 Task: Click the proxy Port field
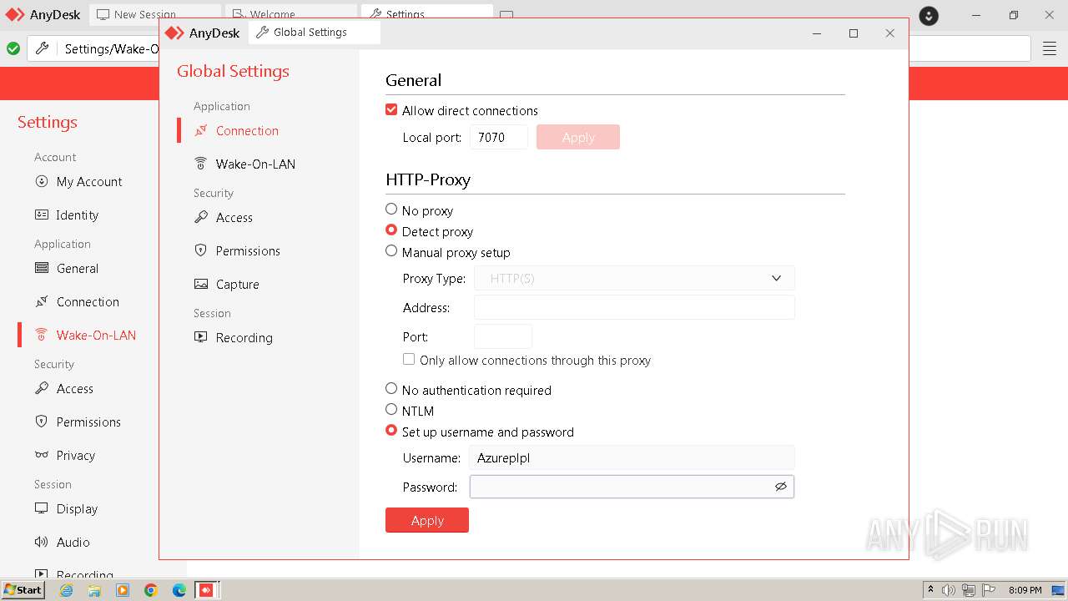[x=503, y=336]
